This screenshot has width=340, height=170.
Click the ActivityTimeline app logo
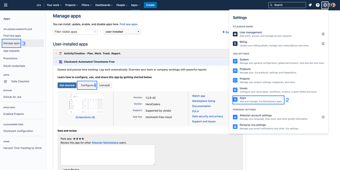[61, 53]
